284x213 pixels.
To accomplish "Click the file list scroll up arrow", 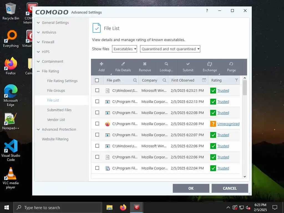I will point(245,78).
